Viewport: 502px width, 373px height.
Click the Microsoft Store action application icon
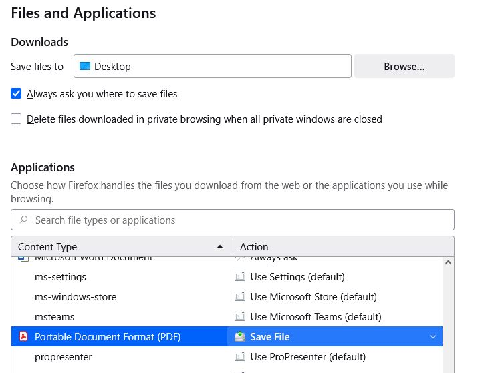(x=240, y=297)
